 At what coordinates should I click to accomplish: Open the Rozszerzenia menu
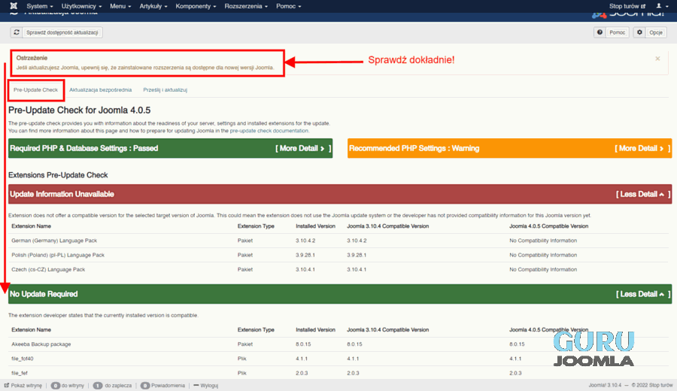pyautogui.click(x=246, y=6)
